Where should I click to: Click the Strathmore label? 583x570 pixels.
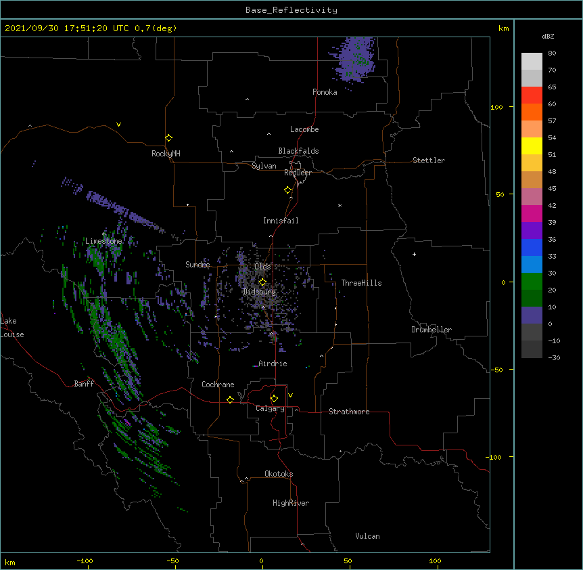pos(349,412)
